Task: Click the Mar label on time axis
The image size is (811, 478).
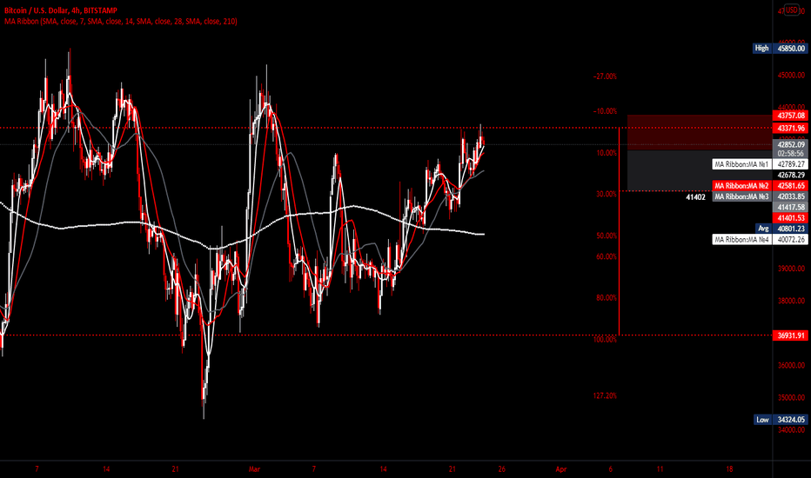Action: coord(254,469)
